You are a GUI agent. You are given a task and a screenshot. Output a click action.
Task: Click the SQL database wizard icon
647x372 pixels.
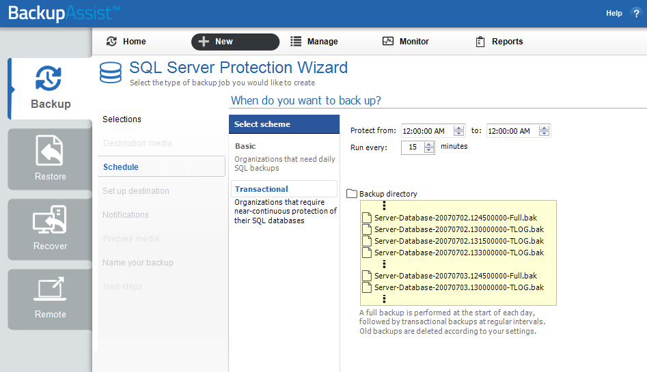click(x=111, y=72)
